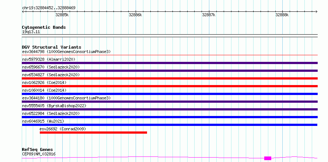Viewport: 328px width, 162px height.
Task: Open variant label nsv1060014 (Coe2014)
Action: tap(44, 90)
